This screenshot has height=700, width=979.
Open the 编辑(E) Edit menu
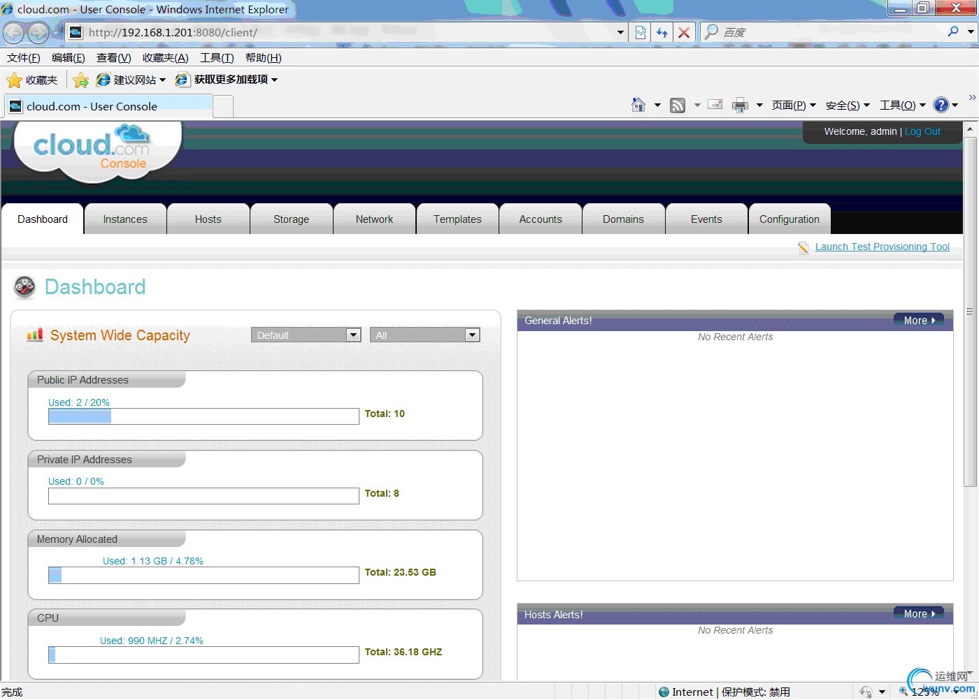(68, 58)
